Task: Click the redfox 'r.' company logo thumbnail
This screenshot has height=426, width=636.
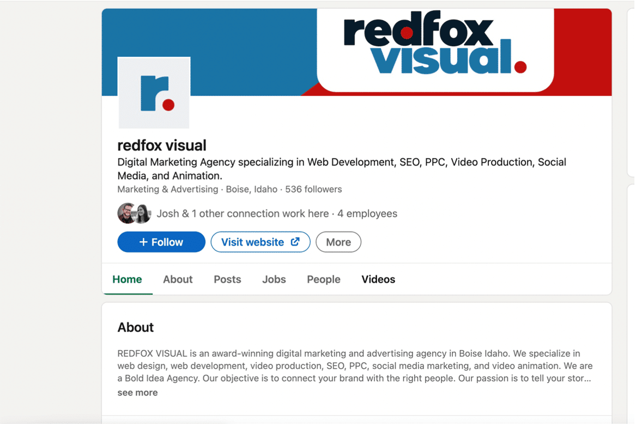Action: tap(154, 93)
